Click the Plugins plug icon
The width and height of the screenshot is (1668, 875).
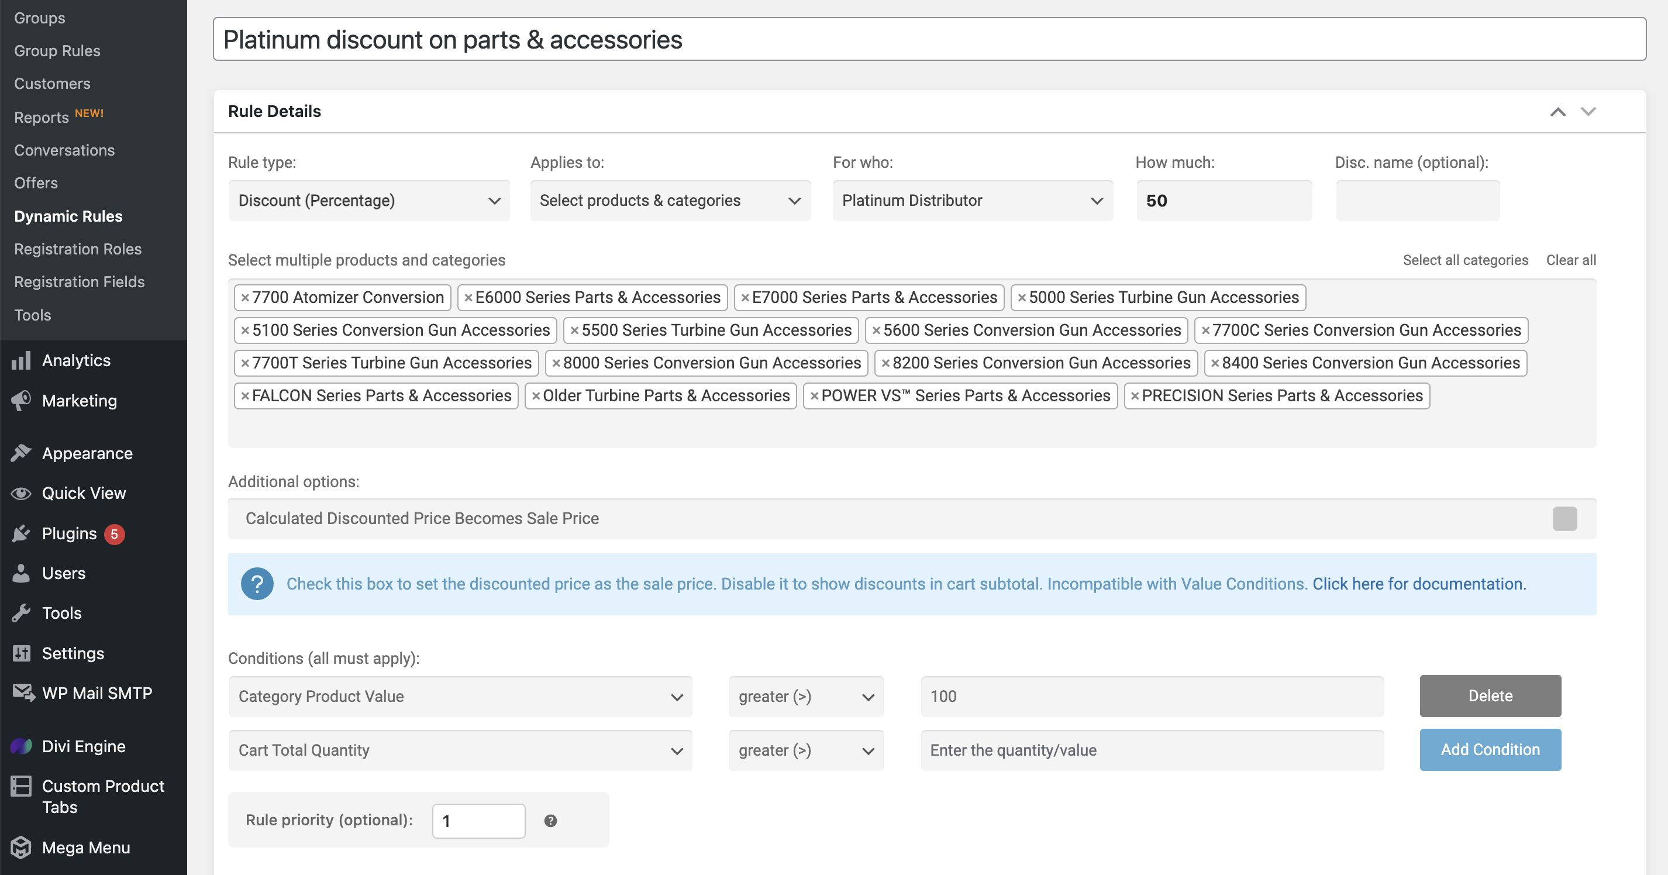pyautogui.click(x=20, y=533)
